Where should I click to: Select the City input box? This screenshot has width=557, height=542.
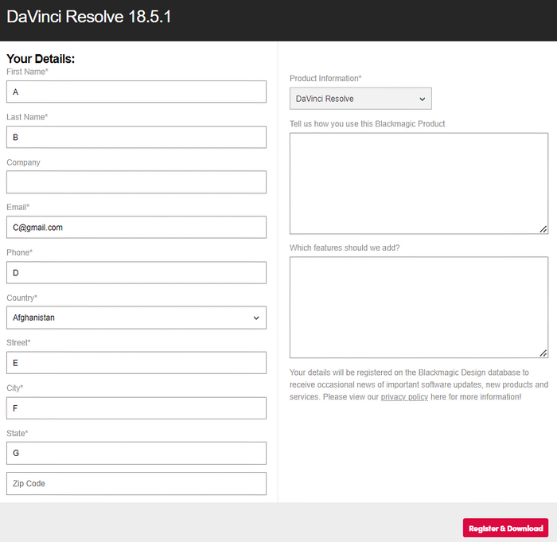coord(136,408)
